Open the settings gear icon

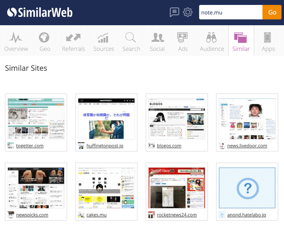pos(188,12)
